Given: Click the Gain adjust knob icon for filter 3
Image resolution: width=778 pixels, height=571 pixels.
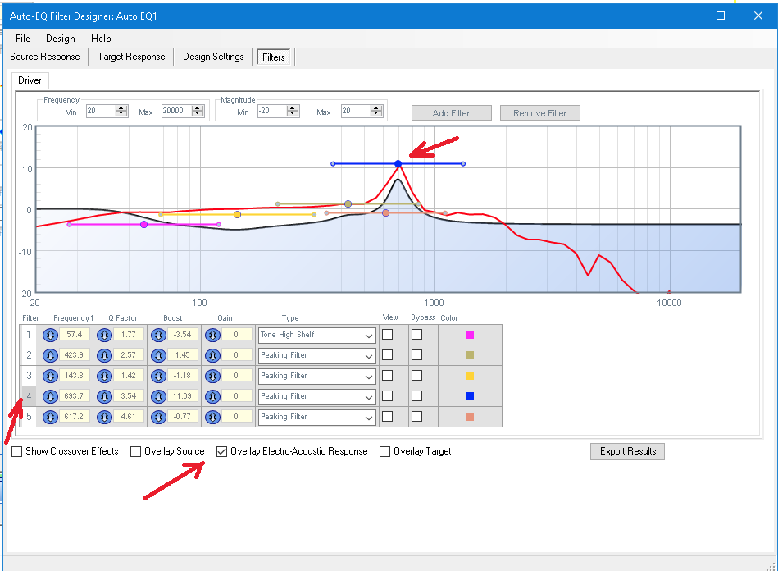Looking at the screenshot, I should (x=212, y=376).
